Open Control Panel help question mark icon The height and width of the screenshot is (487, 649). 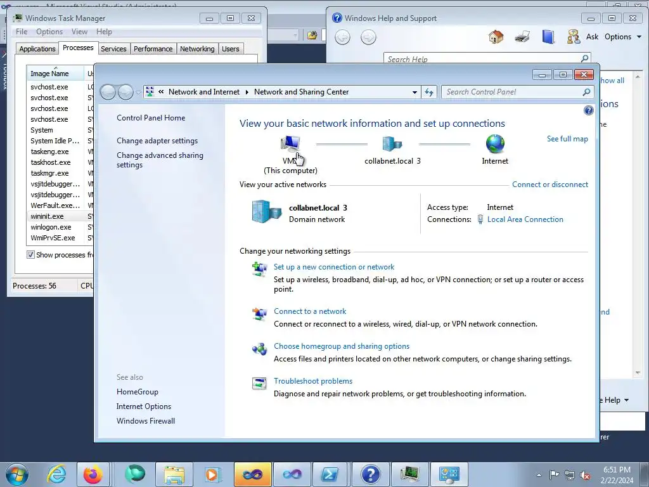pyautogui.click(x=589, y=110)
